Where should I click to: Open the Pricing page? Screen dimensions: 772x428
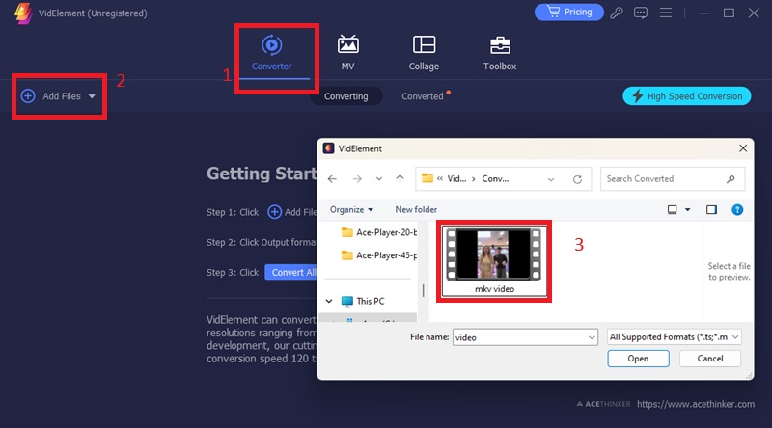pyautogui.click(x=568, y=12)
